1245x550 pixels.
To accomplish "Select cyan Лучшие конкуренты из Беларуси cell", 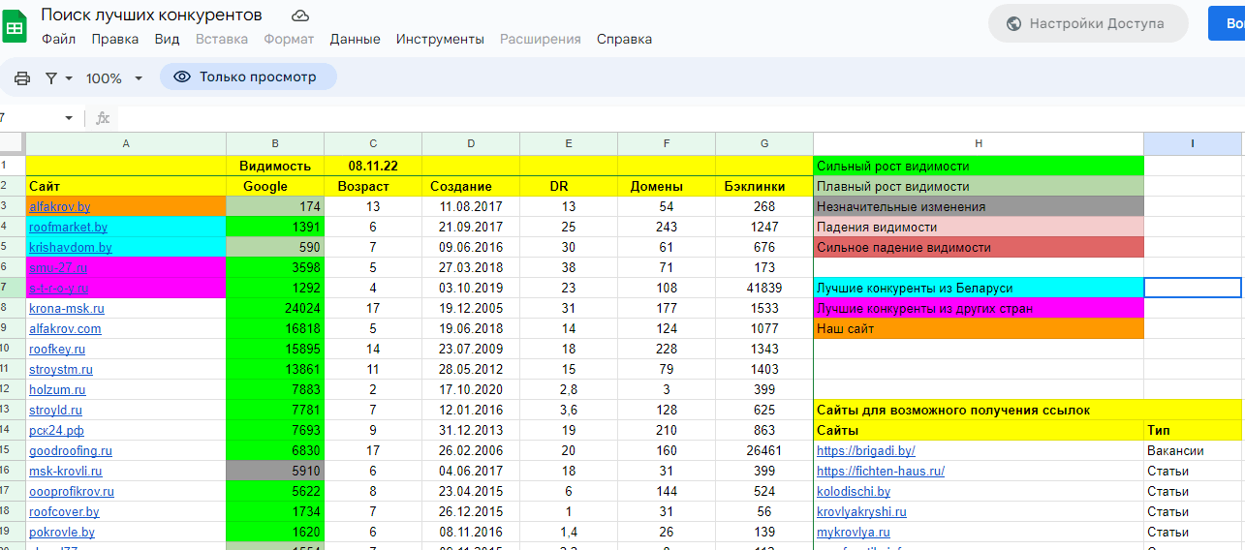I will click(x=979, y=288).
